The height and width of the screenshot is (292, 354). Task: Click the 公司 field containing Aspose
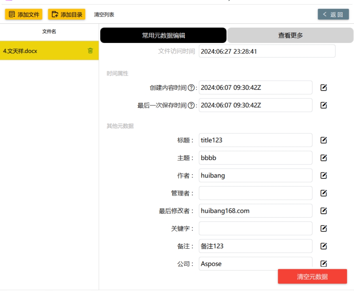[256, 263]
